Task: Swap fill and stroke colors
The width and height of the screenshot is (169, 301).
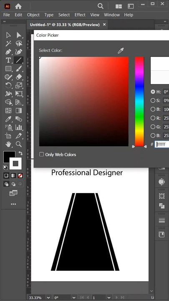Action: (x=20, y=153)
